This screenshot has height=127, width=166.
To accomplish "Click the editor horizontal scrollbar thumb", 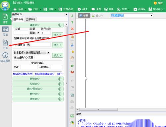I will click(x=98, y=109).
